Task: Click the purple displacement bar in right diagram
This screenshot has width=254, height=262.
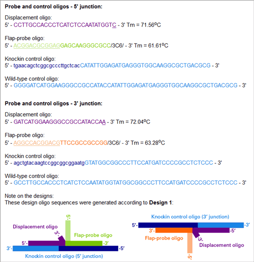Action: tap(211, 230)
